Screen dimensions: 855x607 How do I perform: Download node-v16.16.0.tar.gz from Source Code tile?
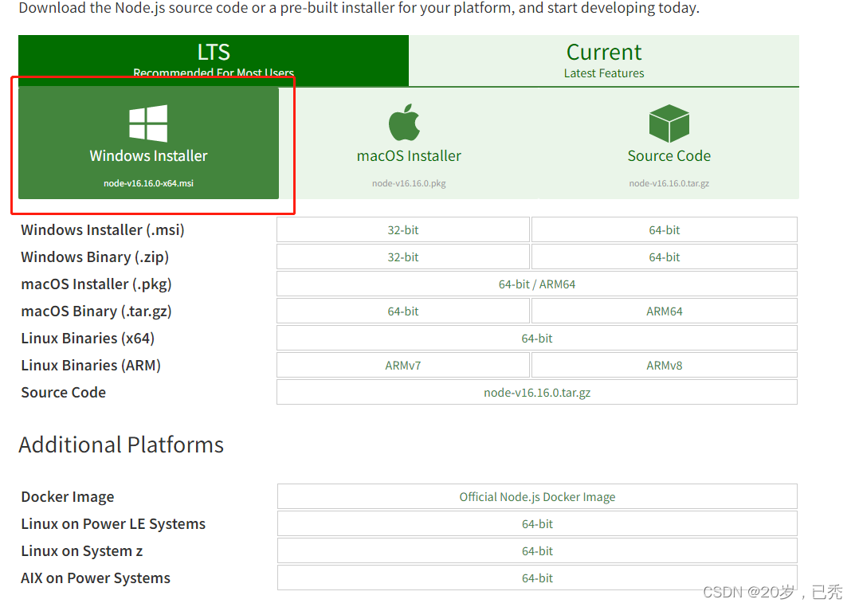[669, 144]
